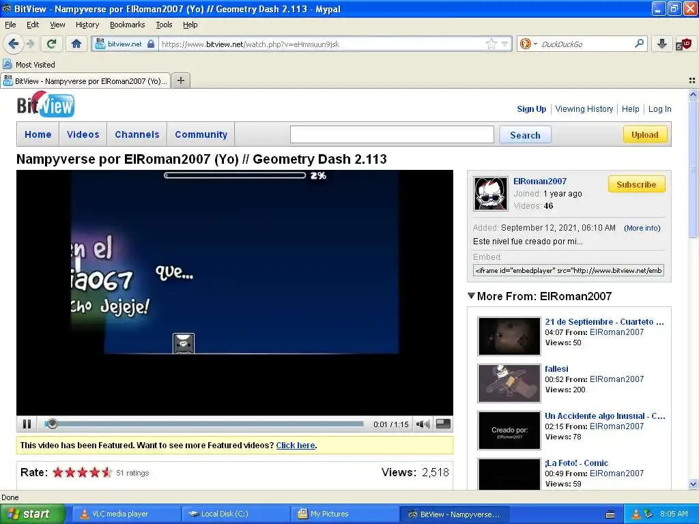Open the Help menu in menu bar
This screenshot has height=524, width=699.
point(190,25)
